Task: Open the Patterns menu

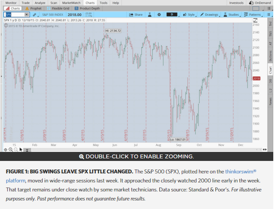Action: 253,15
